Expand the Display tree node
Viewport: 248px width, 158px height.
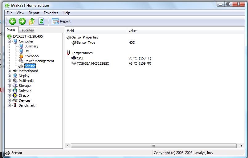click(9, 76)
